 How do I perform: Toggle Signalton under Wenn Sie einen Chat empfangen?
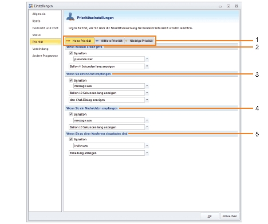point(70,80)
